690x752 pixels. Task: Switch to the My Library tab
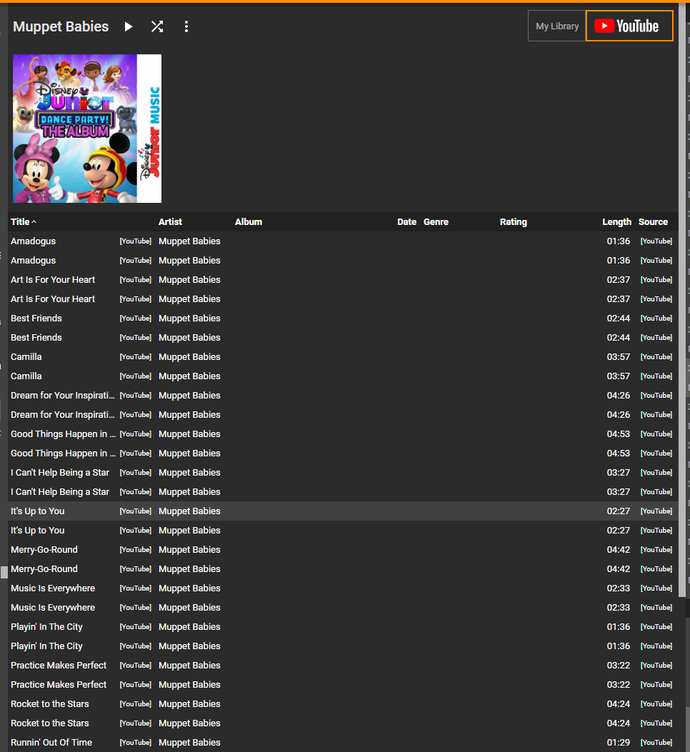click(557, 26)
